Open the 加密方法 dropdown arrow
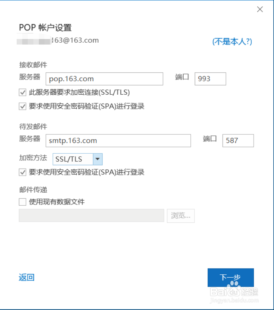The width and height of the screenshot is (274, 310). (x=97, y=159)
